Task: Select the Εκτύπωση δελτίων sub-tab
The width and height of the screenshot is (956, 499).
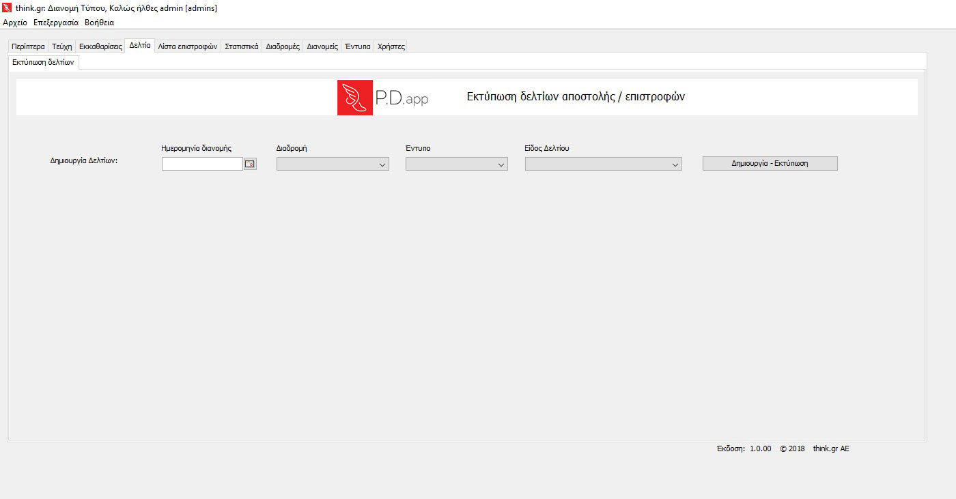Action: click(x=43, y=62)
